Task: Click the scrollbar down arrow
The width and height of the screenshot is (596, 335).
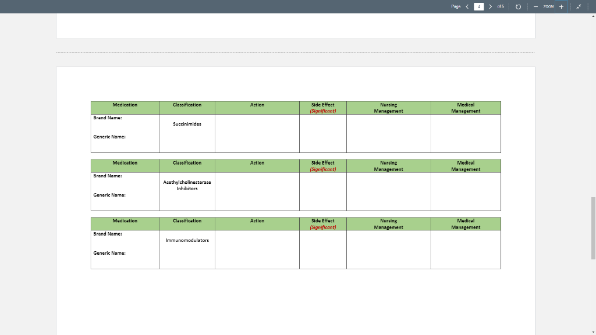Action: (x=593, y=332)
